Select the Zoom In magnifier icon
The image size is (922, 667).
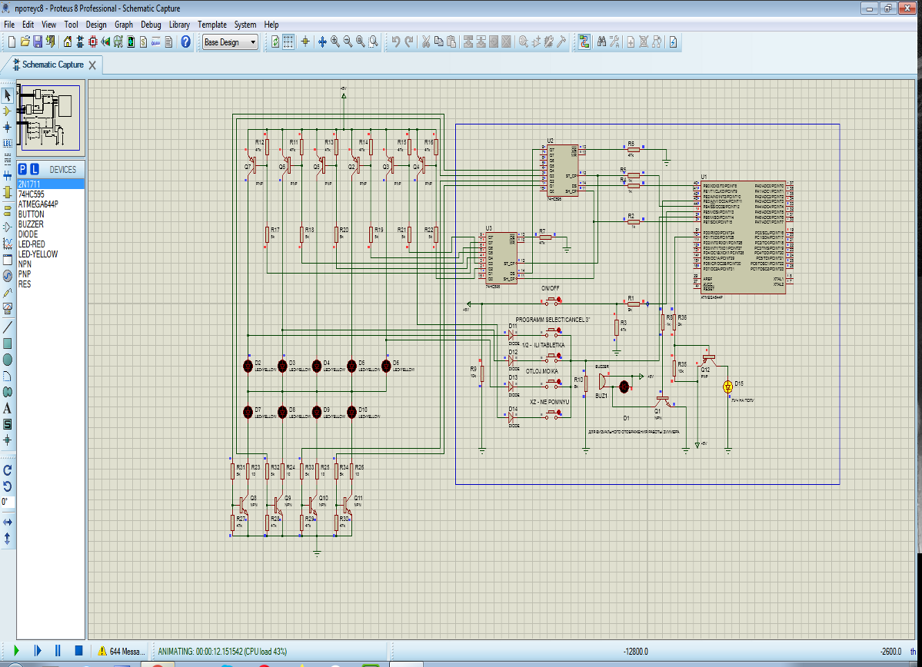(335, 42)
